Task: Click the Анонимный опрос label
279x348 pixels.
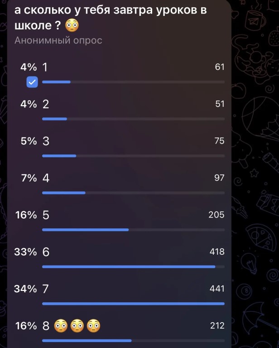Action: click(x=58, y=40)
